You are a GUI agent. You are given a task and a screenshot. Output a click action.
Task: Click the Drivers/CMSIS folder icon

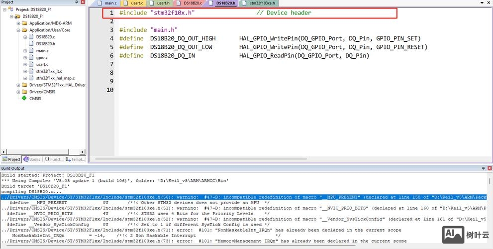click(x=24, y=92)
